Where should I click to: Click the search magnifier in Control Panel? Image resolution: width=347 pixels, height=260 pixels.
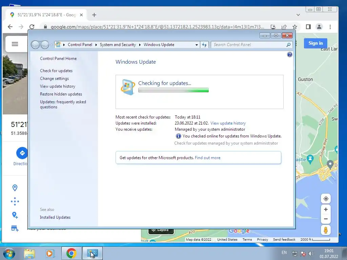click(288, 45)
